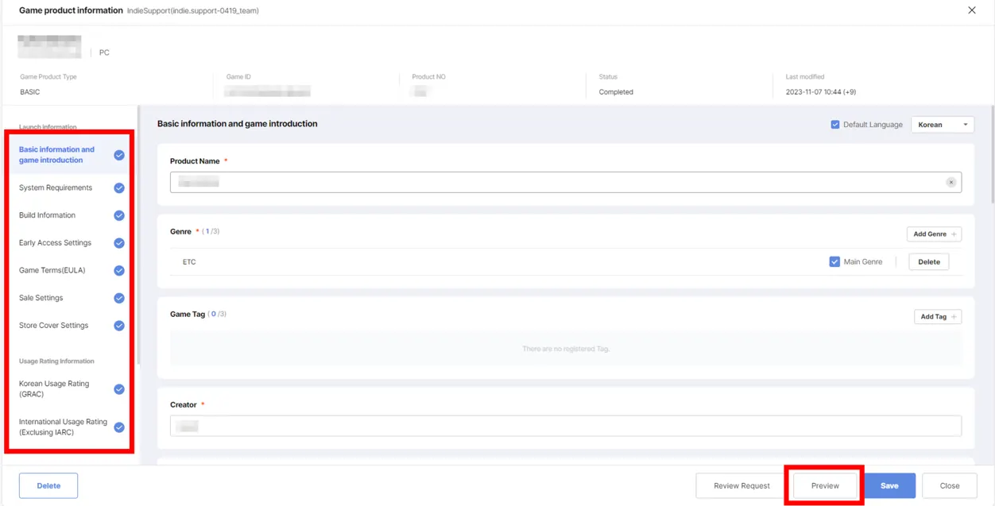Click the 'There are no registered Tag.' message
The height and width of the screenshot is (506, 995).
(x=566, y=349)
